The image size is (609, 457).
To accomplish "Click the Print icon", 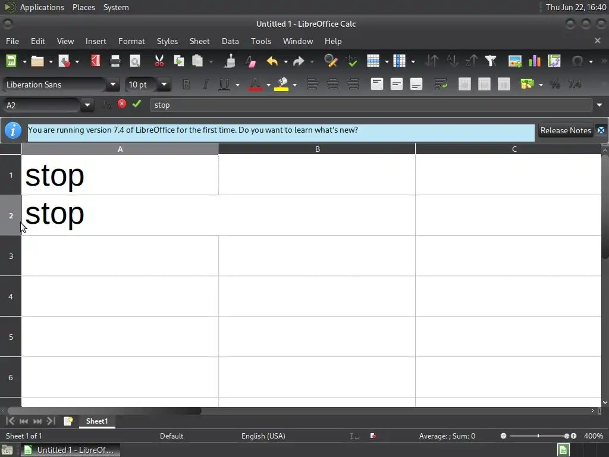I will click(115, 61).
